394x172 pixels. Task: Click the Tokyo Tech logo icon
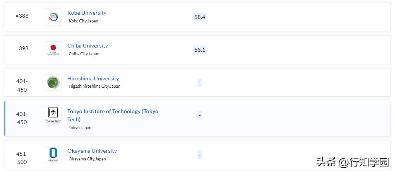pos(53,115)
